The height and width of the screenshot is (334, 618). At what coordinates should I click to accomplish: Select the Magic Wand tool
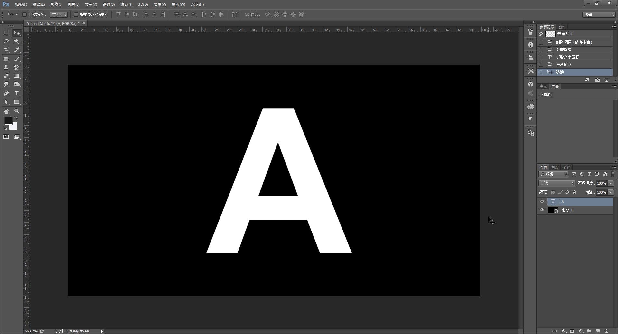click(17, 41)
